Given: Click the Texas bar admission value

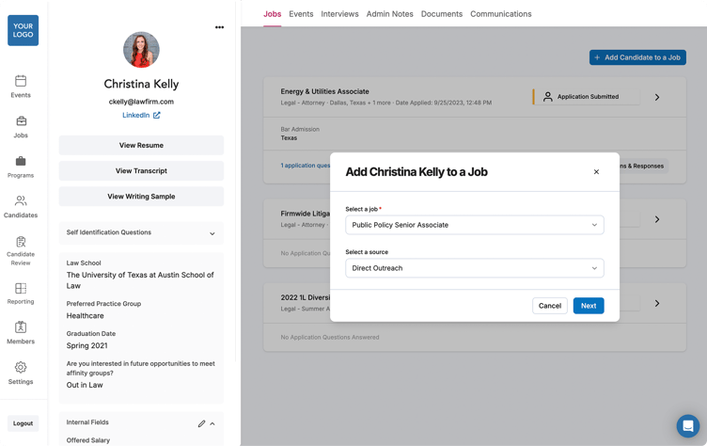Looking at the screenshot, I should click(289, 138).
